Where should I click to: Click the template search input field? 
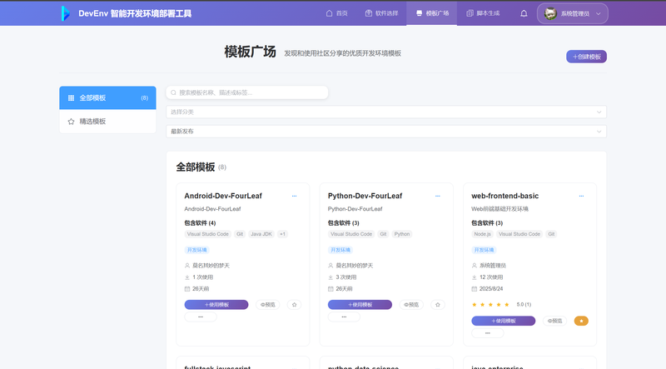pos(247,92)
